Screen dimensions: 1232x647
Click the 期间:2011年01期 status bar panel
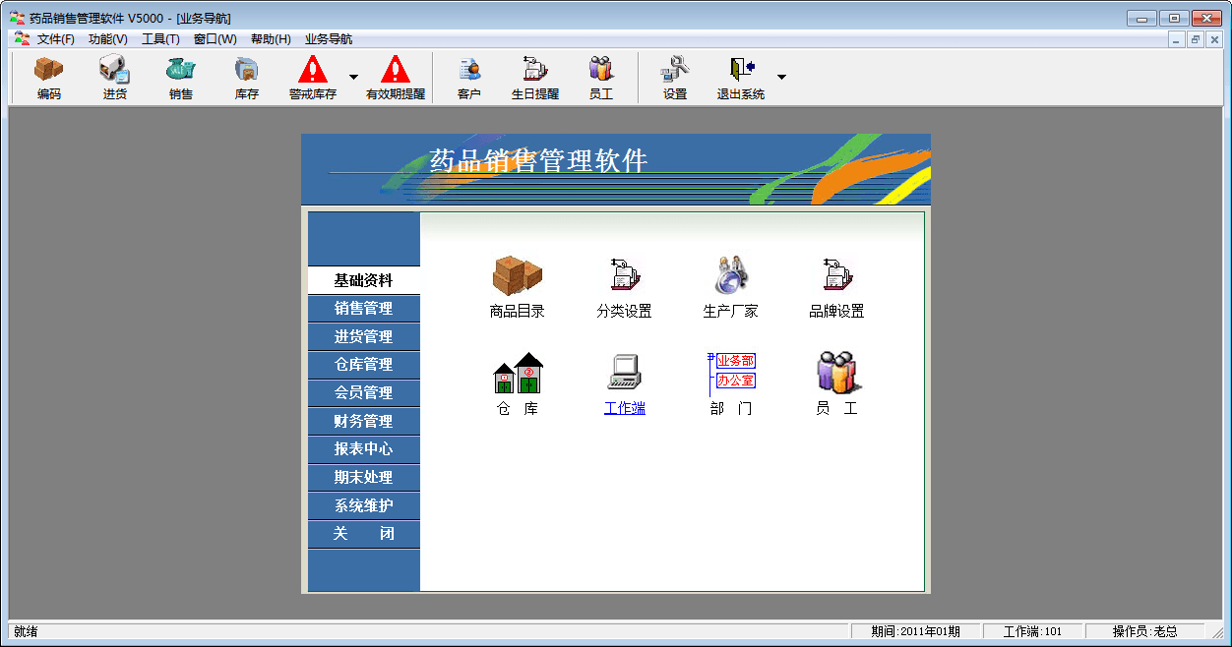[x=915, y=631]
